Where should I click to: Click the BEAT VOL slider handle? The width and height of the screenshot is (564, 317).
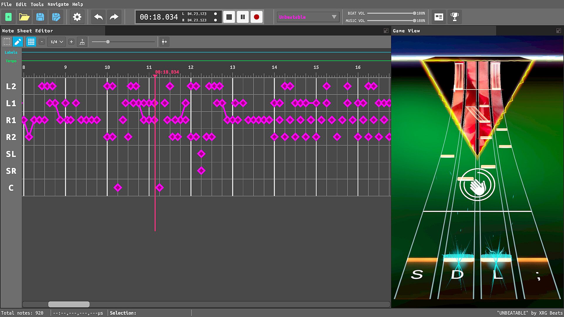414,13
